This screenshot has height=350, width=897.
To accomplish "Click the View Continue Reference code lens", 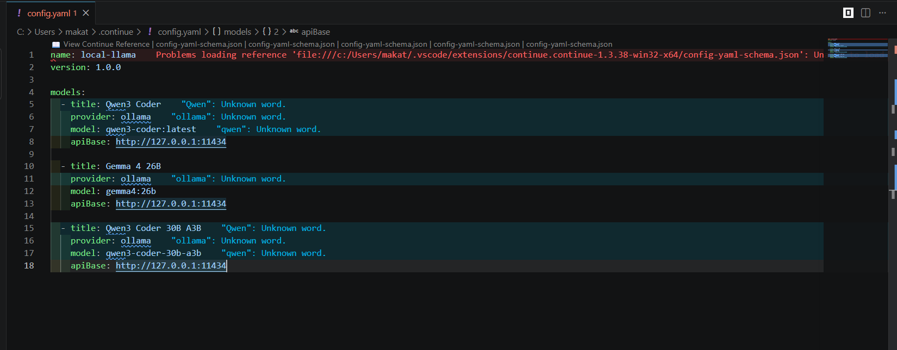I will [106, 45].
